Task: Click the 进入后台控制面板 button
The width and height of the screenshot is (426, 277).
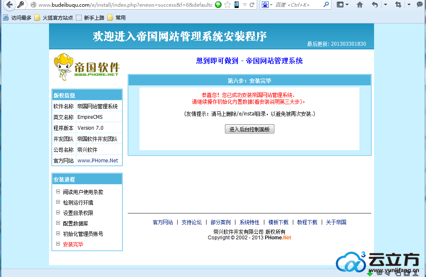Action: [249, 129]
